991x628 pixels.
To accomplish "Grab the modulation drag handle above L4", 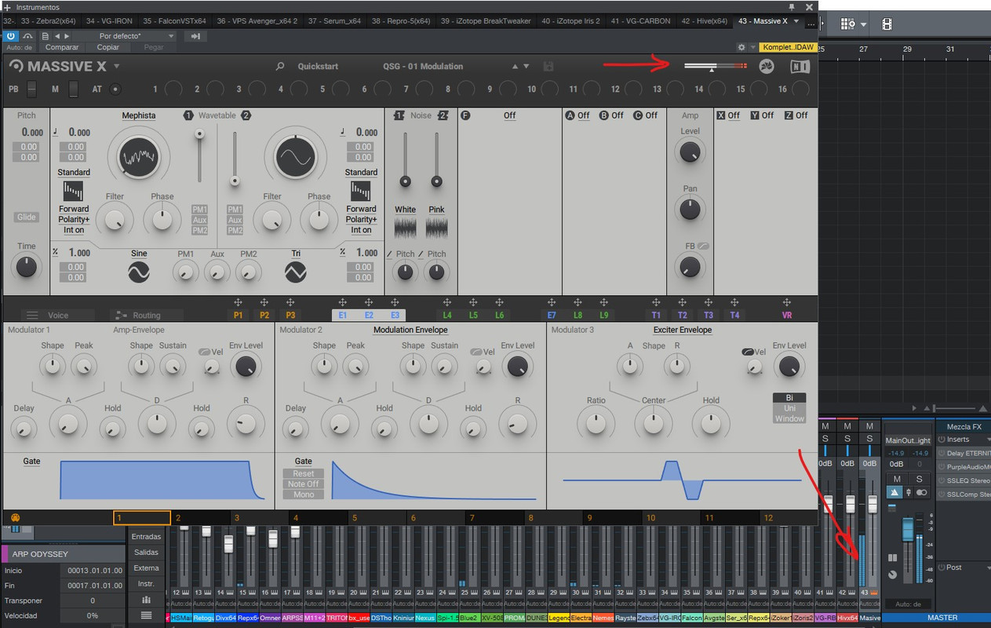I will (x=447, y=302).
